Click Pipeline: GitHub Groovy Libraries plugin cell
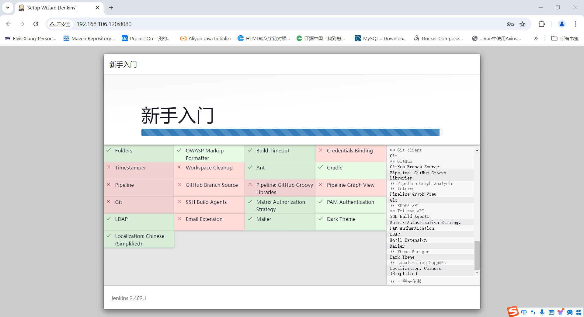Image resolution: width=584 pixels, height=317 pixels. pyautogui.click(x=280, y=188)
